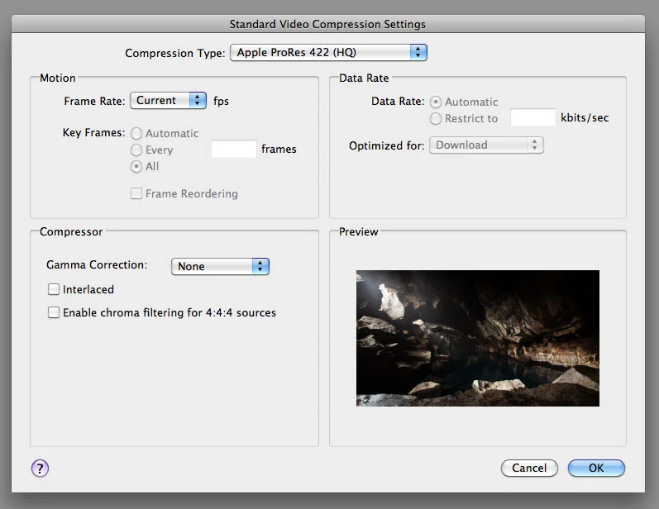Click the Compressor section label

point(71,232)
